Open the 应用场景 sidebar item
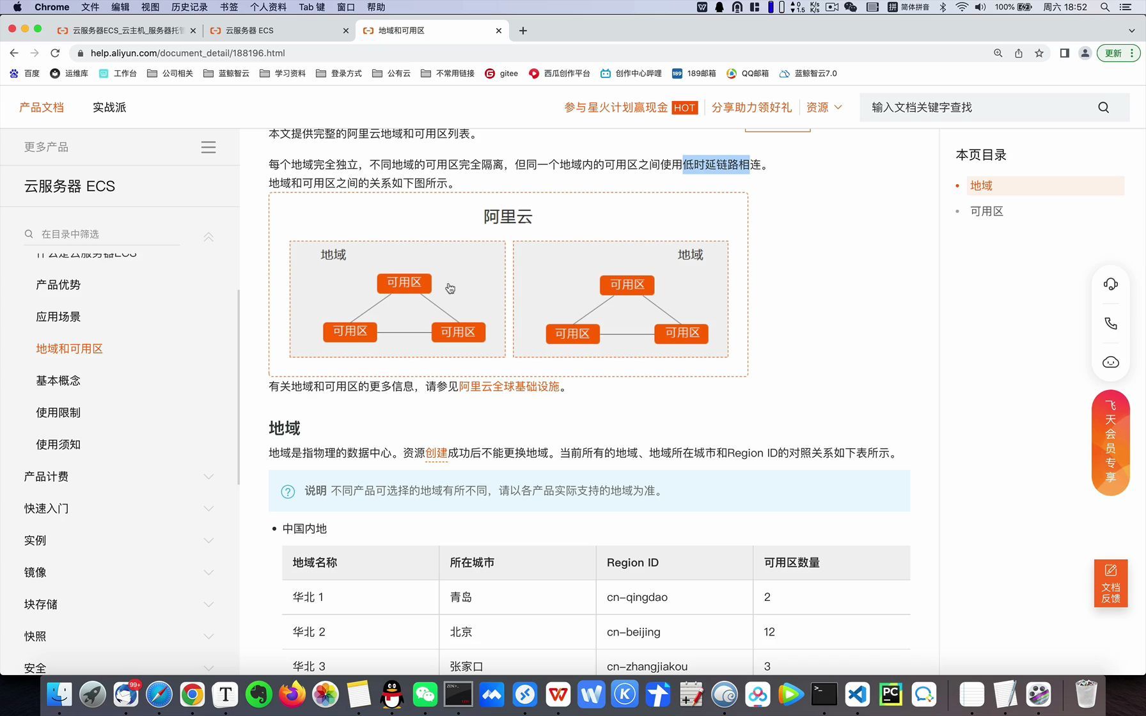Screen dimensions: 1146x716 point(58,317)
